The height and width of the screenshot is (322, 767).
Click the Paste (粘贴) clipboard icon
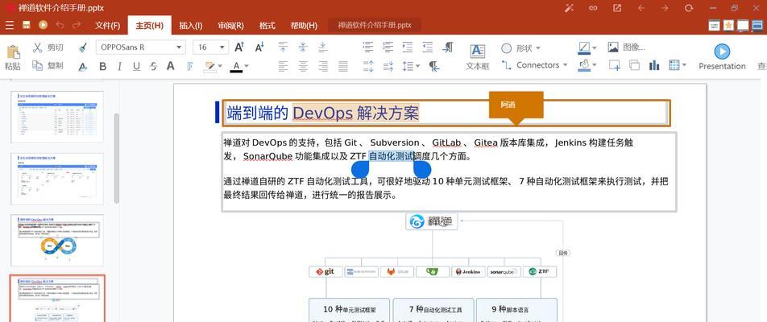(x=13, y=52)
